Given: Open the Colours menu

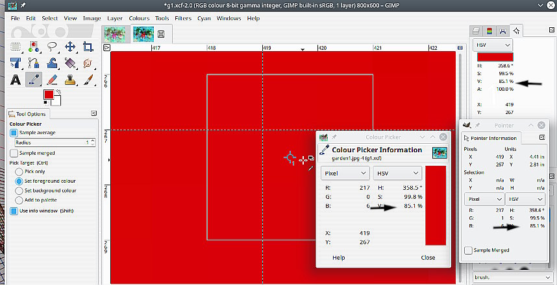Looking at the screenshot, I should [x=139, y=18].
